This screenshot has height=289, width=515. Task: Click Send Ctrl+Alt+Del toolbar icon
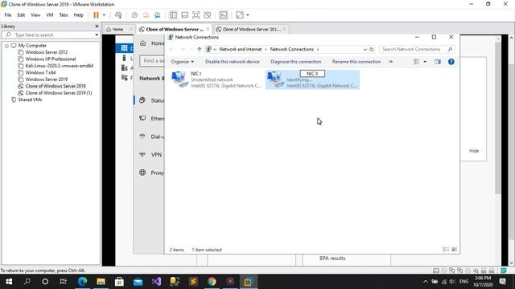tap(118, 15)
